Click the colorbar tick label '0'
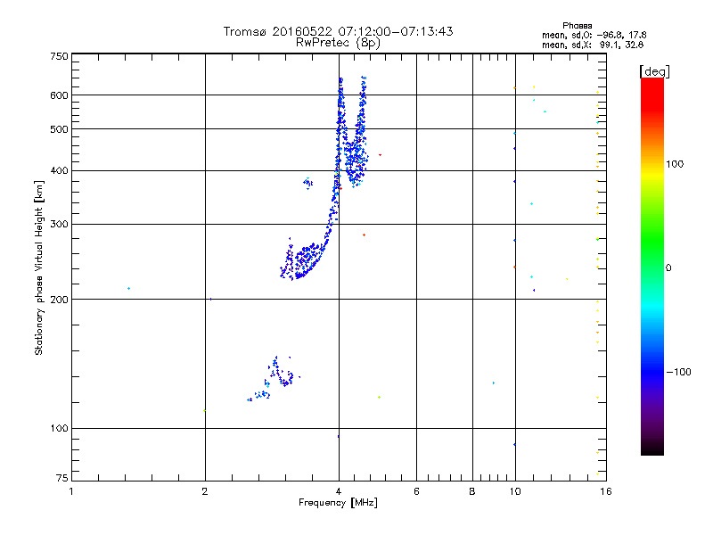Image resolution: width=713 pixels, height=535 pixels. (668, 268)
